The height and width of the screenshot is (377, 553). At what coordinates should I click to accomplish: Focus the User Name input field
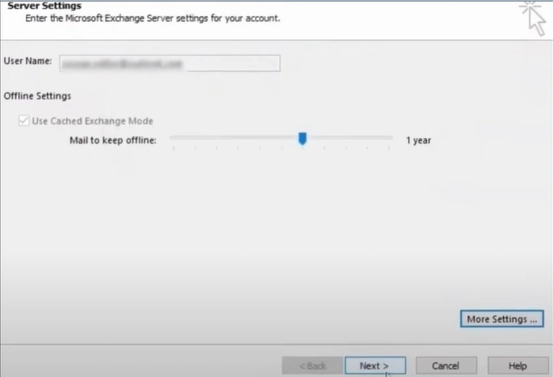coord(170,63)
